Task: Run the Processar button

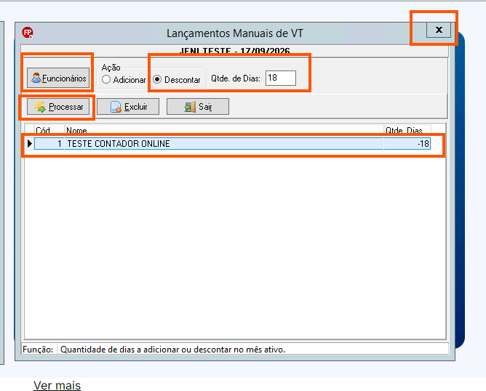Action: (58, 107)
